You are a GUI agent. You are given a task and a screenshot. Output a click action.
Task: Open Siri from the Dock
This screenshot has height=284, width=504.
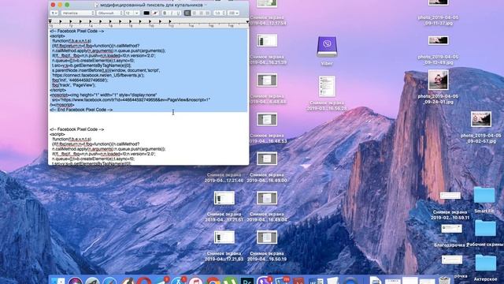click(76, 281)
